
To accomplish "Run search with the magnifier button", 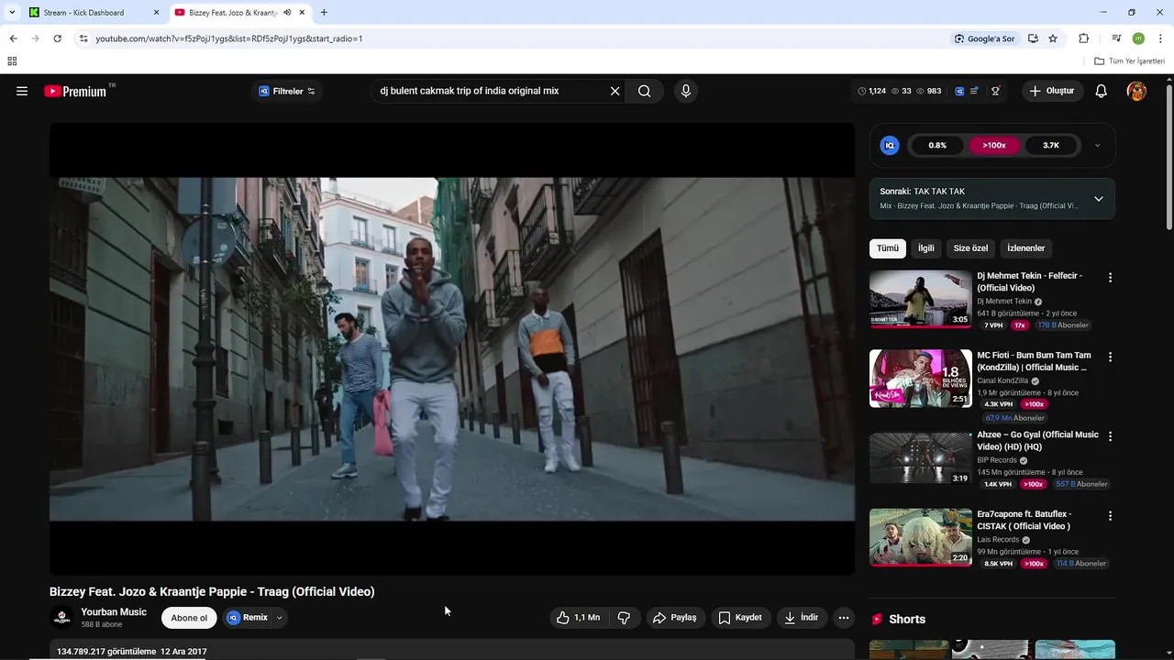I will point(645,91).
